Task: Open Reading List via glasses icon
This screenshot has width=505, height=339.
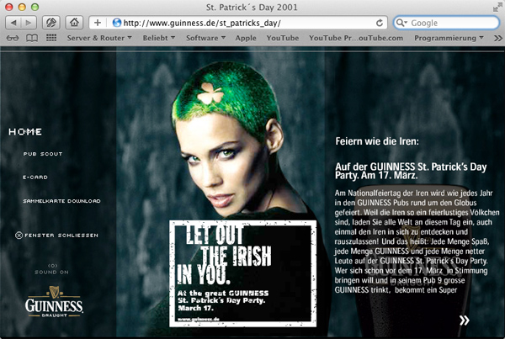Action: 13,38
